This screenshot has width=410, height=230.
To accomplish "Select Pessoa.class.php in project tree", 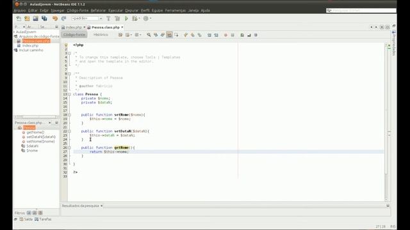I will click(36, 41).
